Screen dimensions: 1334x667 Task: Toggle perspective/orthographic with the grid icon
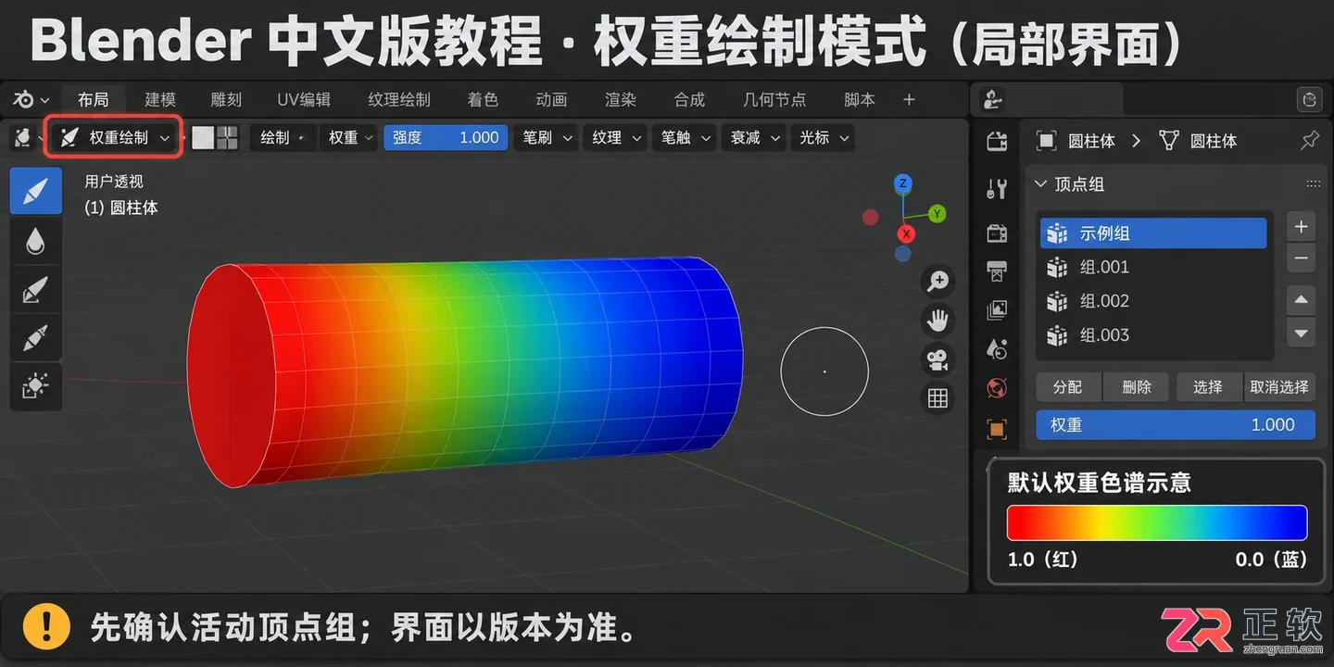click(938, 398)
